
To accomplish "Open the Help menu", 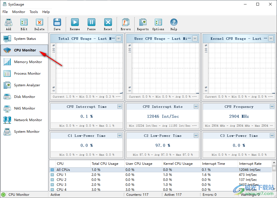I will point(46,12).
